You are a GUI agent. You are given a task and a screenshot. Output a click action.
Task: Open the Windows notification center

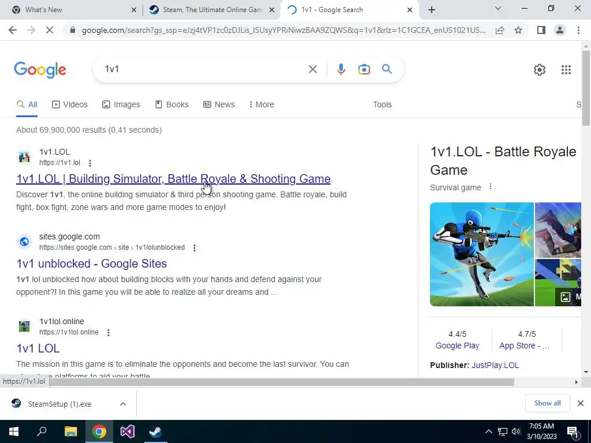click(573, 431)
